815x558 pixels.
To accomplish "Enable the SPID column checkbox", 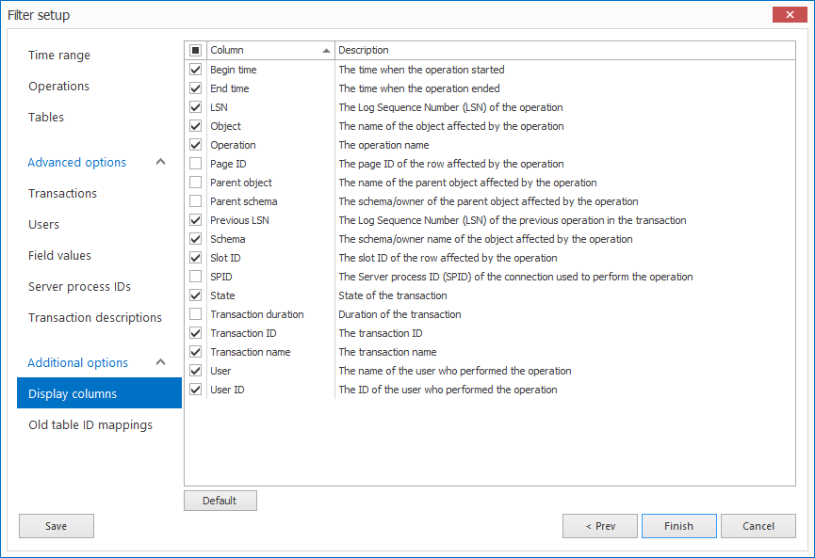I will tap(194, 277).
